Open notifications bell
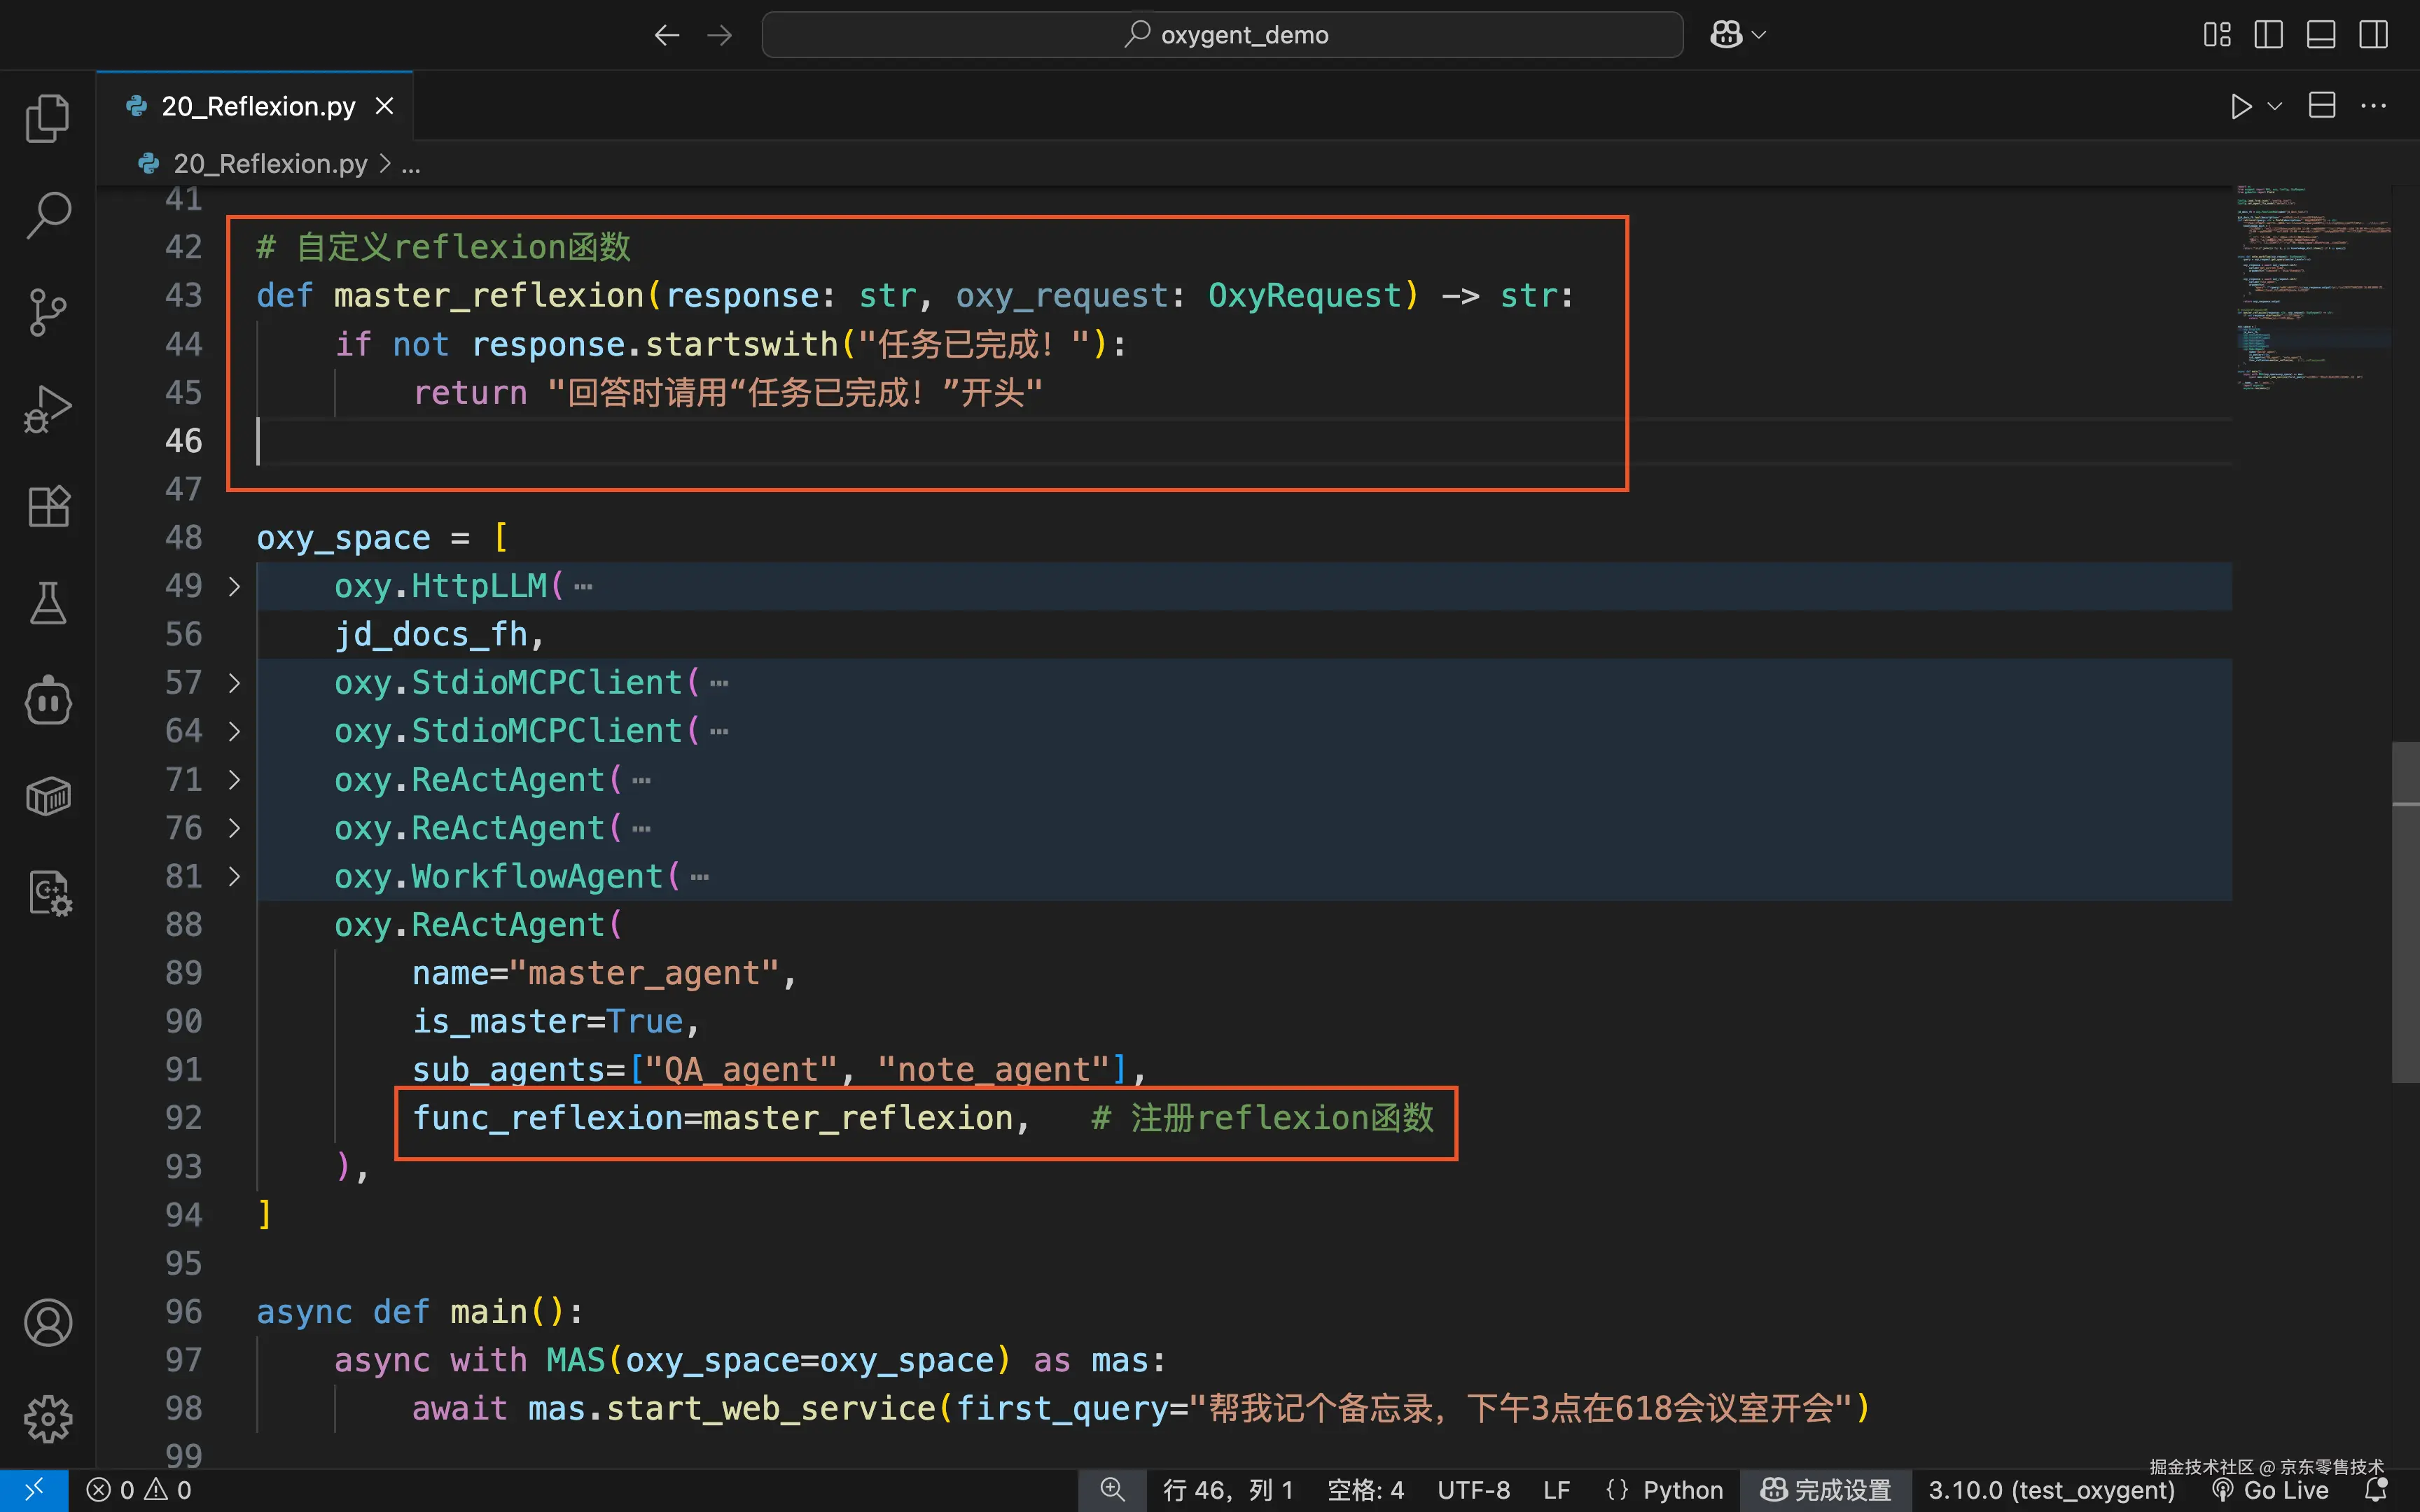2420x1512 pixels. tap(2377, 1490)
